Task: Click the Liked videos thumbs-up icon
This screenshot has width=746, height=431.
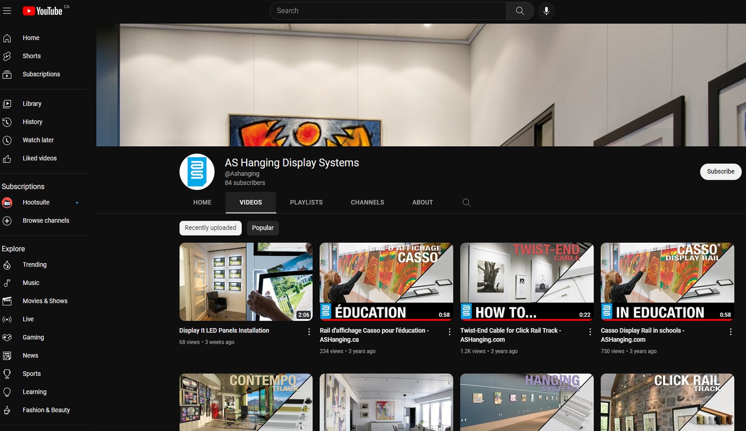Action: point(7,158)
